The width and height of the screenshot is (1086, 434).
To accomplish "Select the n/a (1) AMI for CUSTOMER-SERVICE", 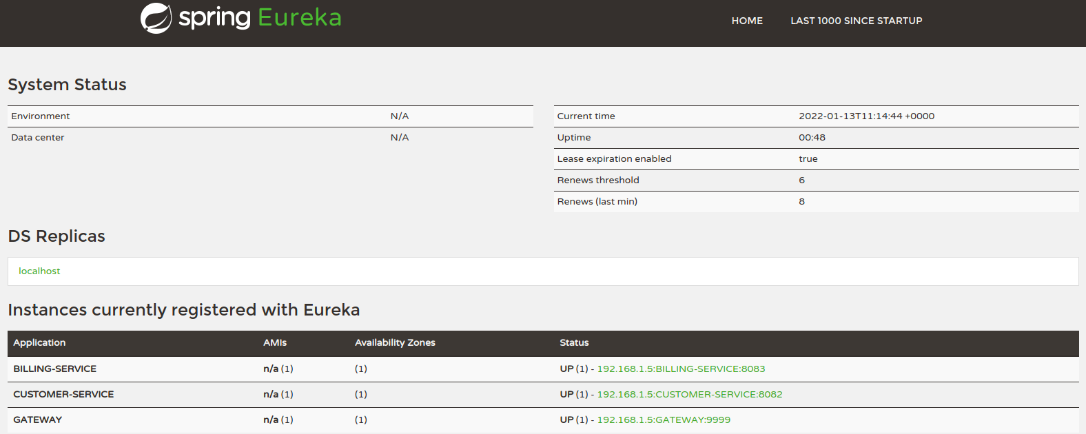I will pos(278,395).
